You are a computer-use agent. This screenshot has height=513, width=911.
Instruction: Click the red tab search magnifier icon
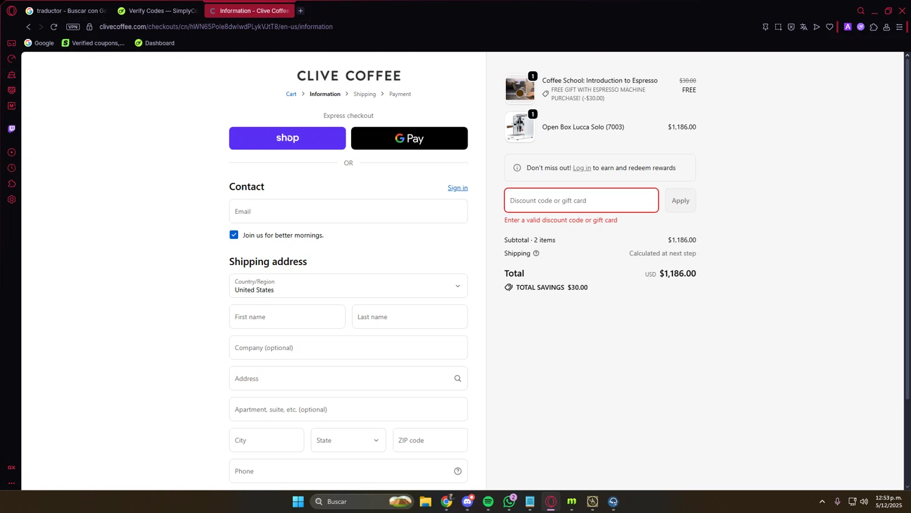tap(861, 11)
